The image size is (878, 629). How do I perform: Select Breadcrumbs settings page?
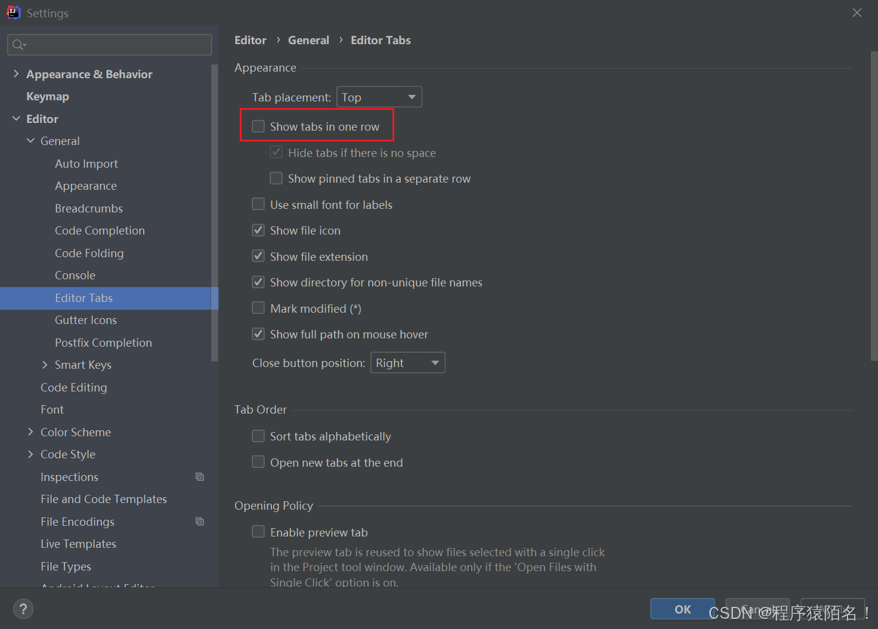pos(89,208)
